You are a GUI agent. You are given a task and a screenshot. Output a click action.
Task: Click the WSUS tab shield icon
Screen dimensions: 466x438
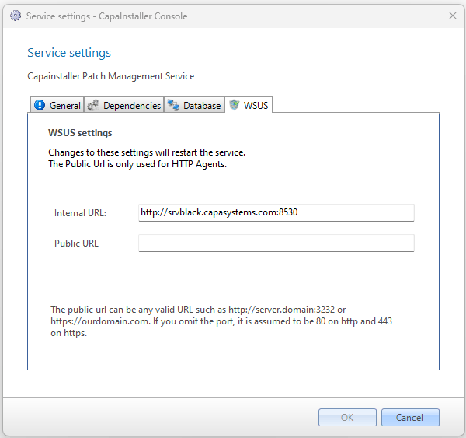pos(235,105)
